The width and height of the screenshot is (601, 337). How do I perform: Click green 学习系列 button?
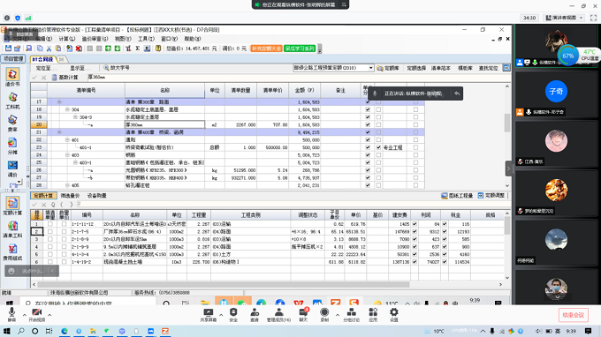click(x=300, y=49)
